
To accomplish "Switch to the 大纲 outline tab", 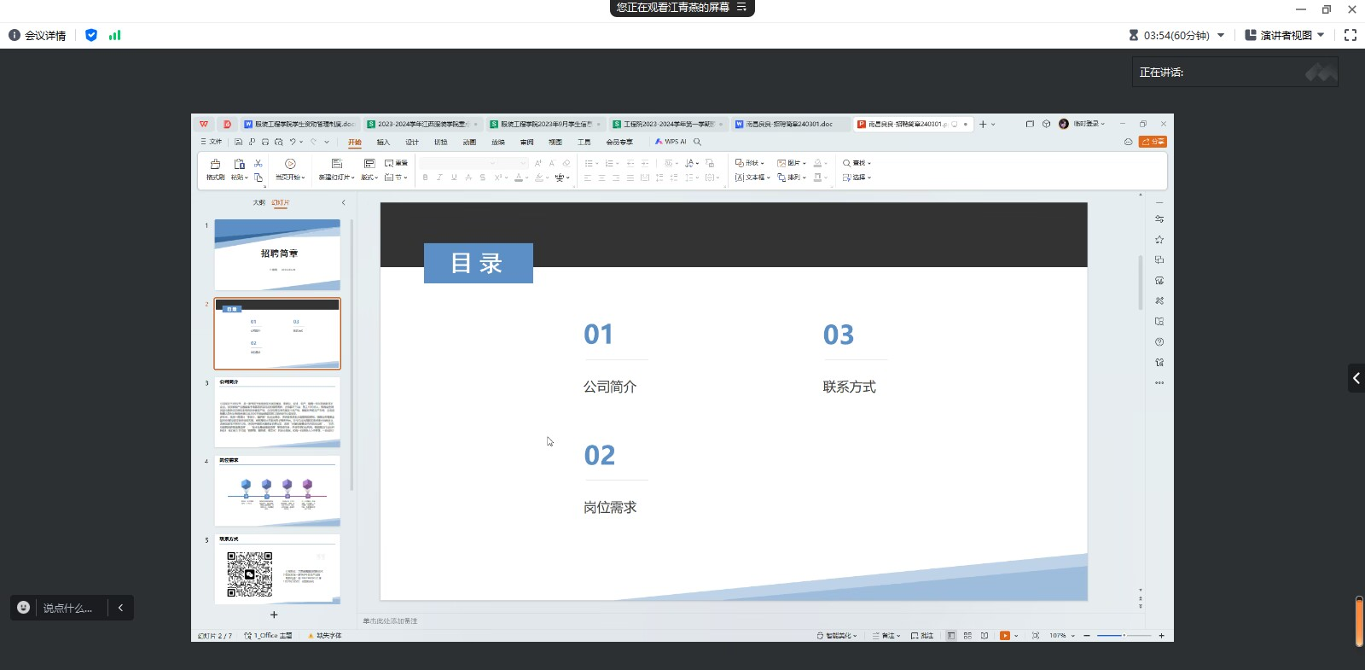I will (258, 203).
